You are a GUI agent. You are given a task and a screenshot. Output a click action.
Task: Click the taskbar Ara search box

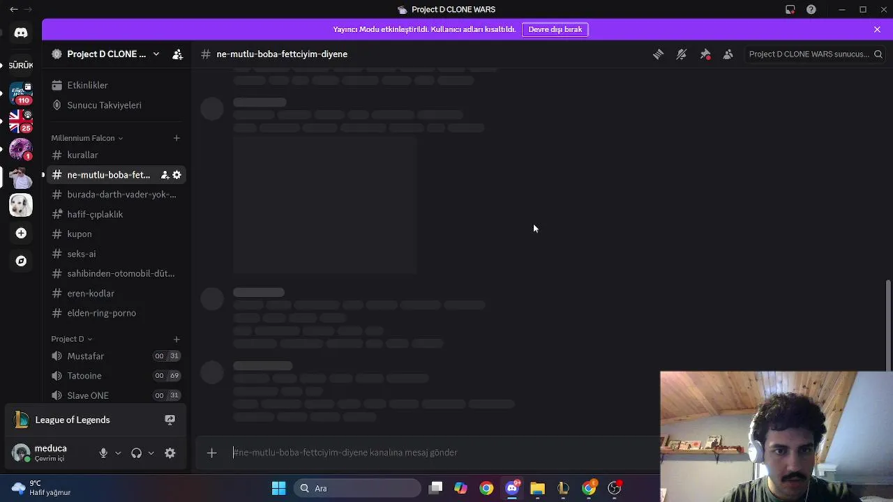coord(357,488)
